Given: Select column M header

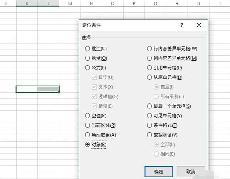Looking at the screenshot, I should [x=70, y=3].
